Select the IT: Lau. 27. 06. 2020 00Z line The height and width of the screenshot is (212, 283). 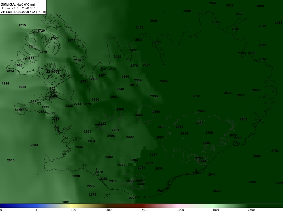pyautogui.click(x=17, y=8)
